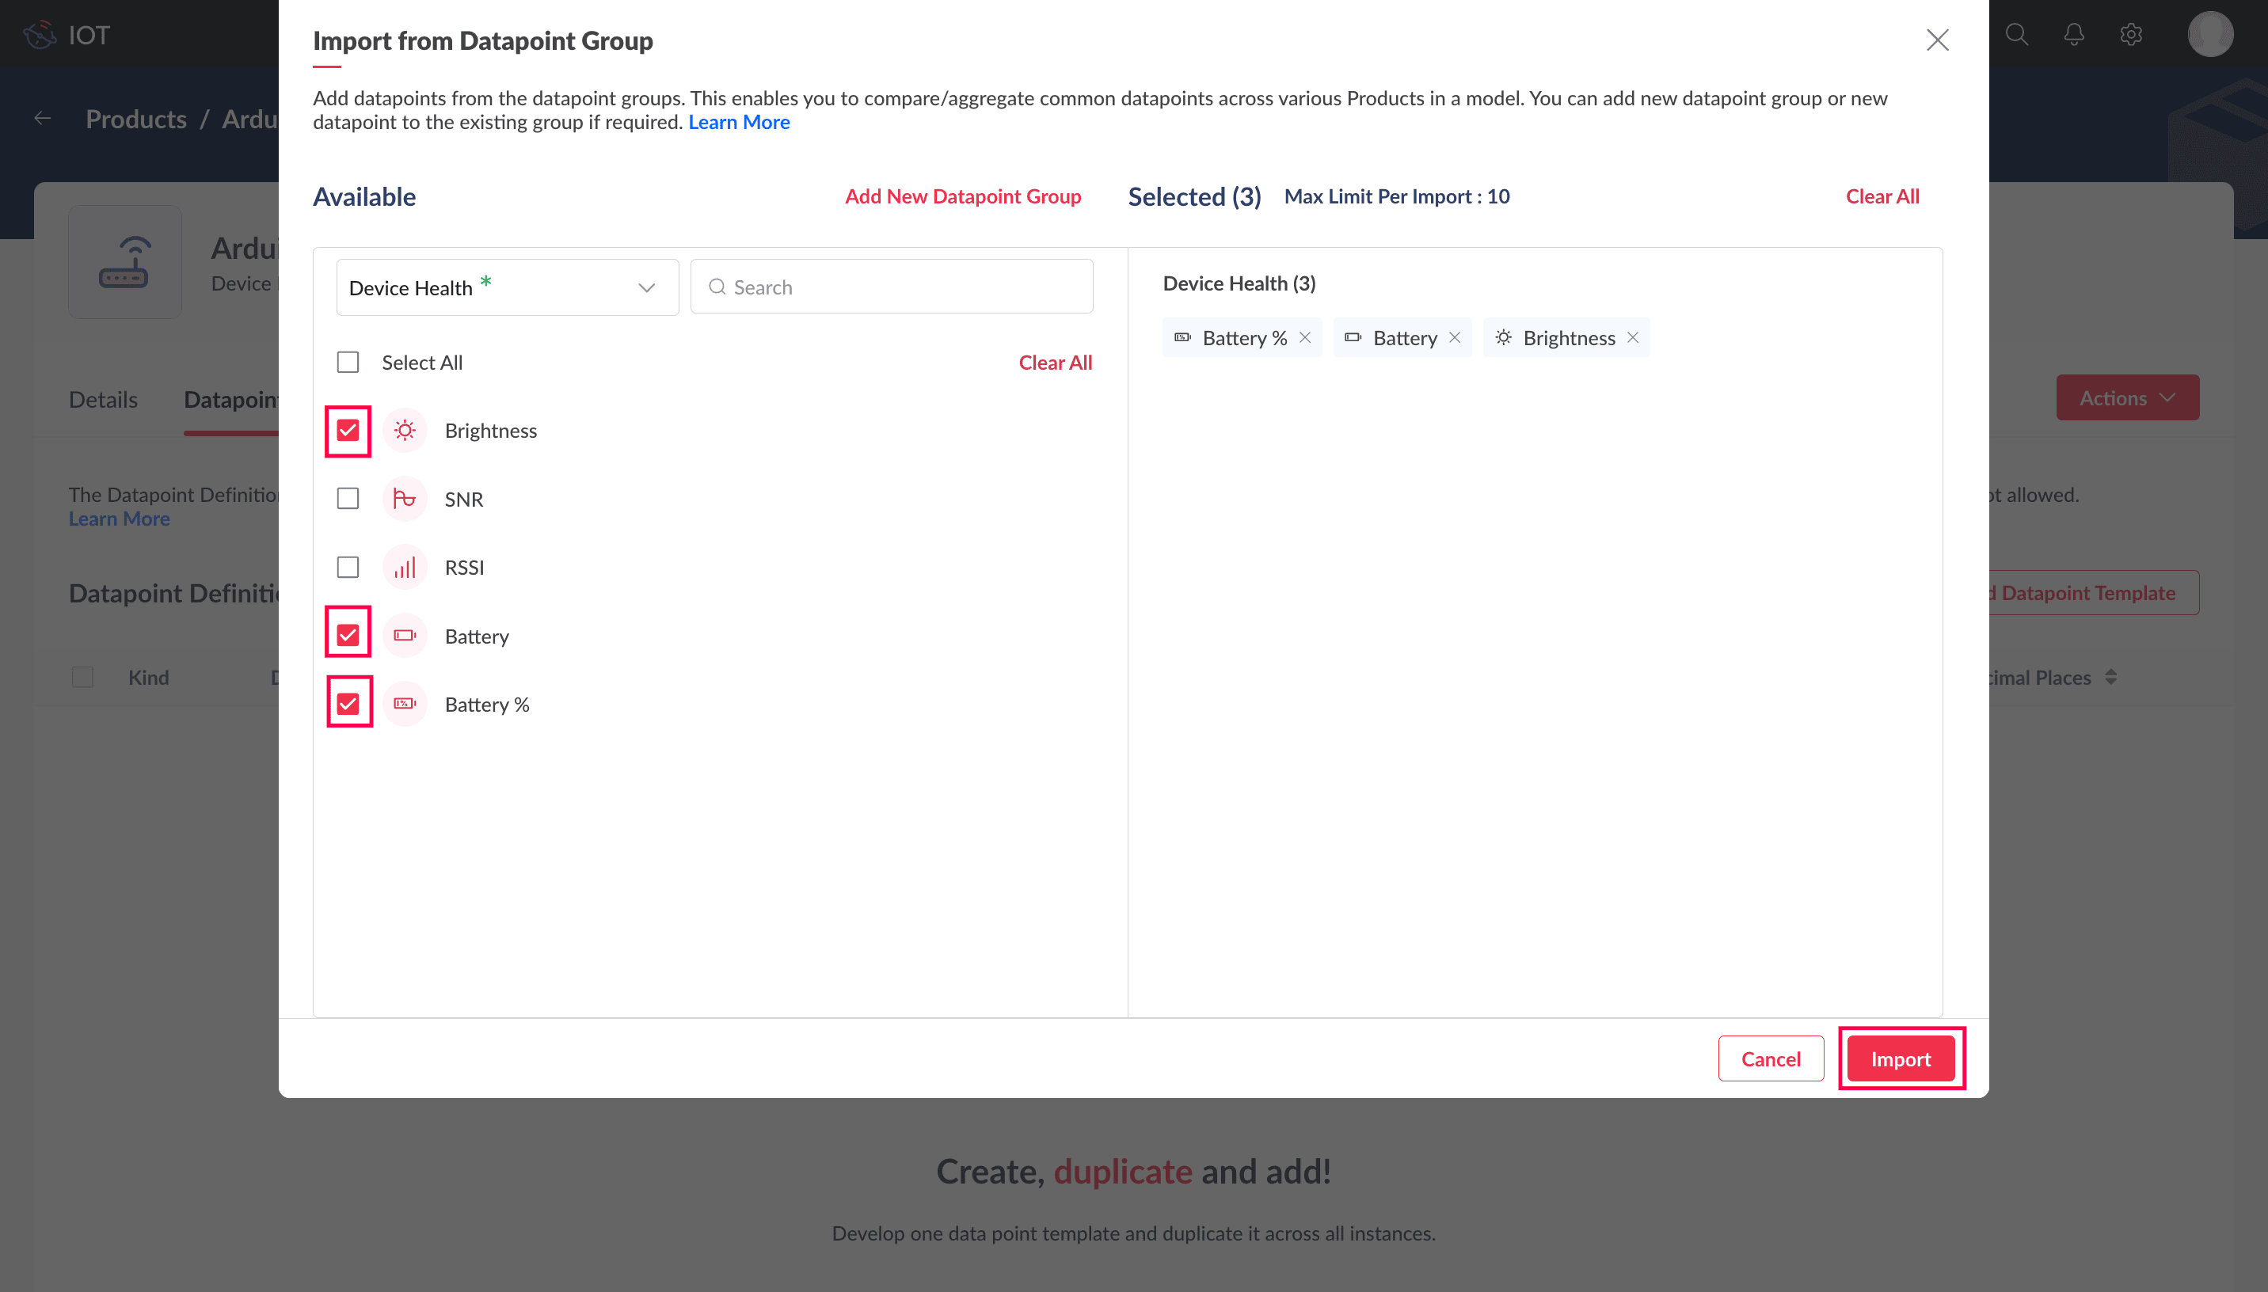Screen dimensions: 2268x1292
Task: Click the notification bell icon
Action: pyautogui.click(x=2074, y=35)
